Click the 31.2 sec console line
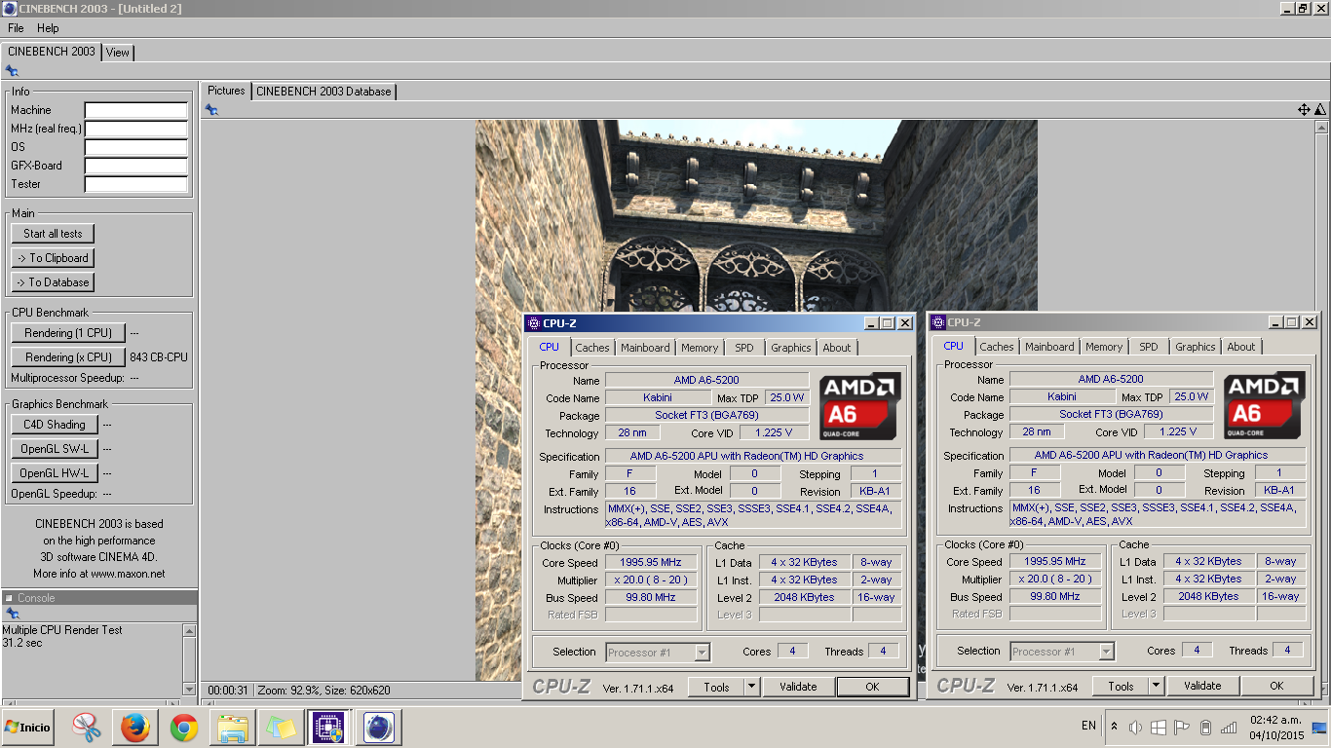This screenshot has width=1331, height=748. [21, 643]
